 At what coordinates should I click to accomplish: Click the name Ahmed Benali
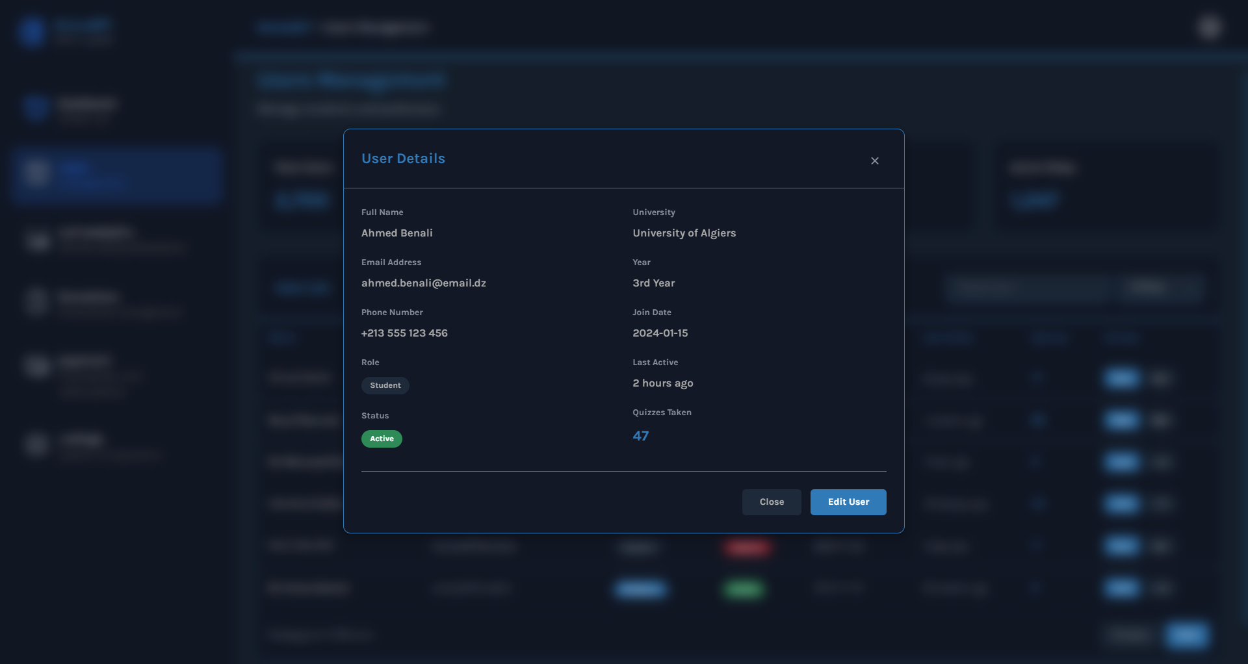tap(397, 233)
